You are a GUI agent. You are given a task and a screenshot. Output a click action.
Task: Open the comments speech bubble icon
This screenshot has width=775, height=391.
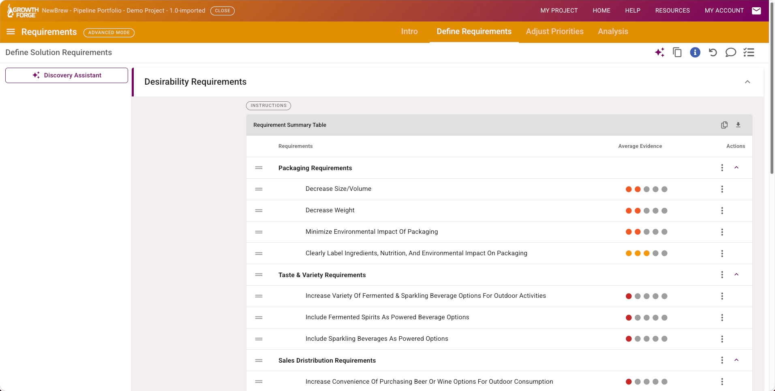point(730,52)
